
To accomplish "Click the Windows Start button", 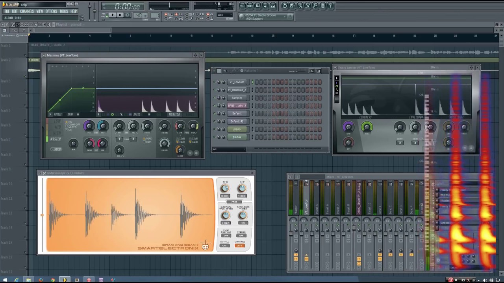I will click(x=5, y=280).
